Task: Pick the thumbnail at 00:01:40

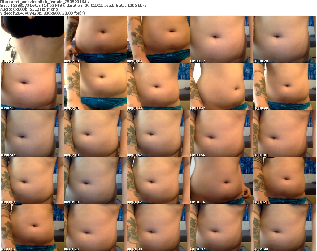Action: (x=285, y=227)
